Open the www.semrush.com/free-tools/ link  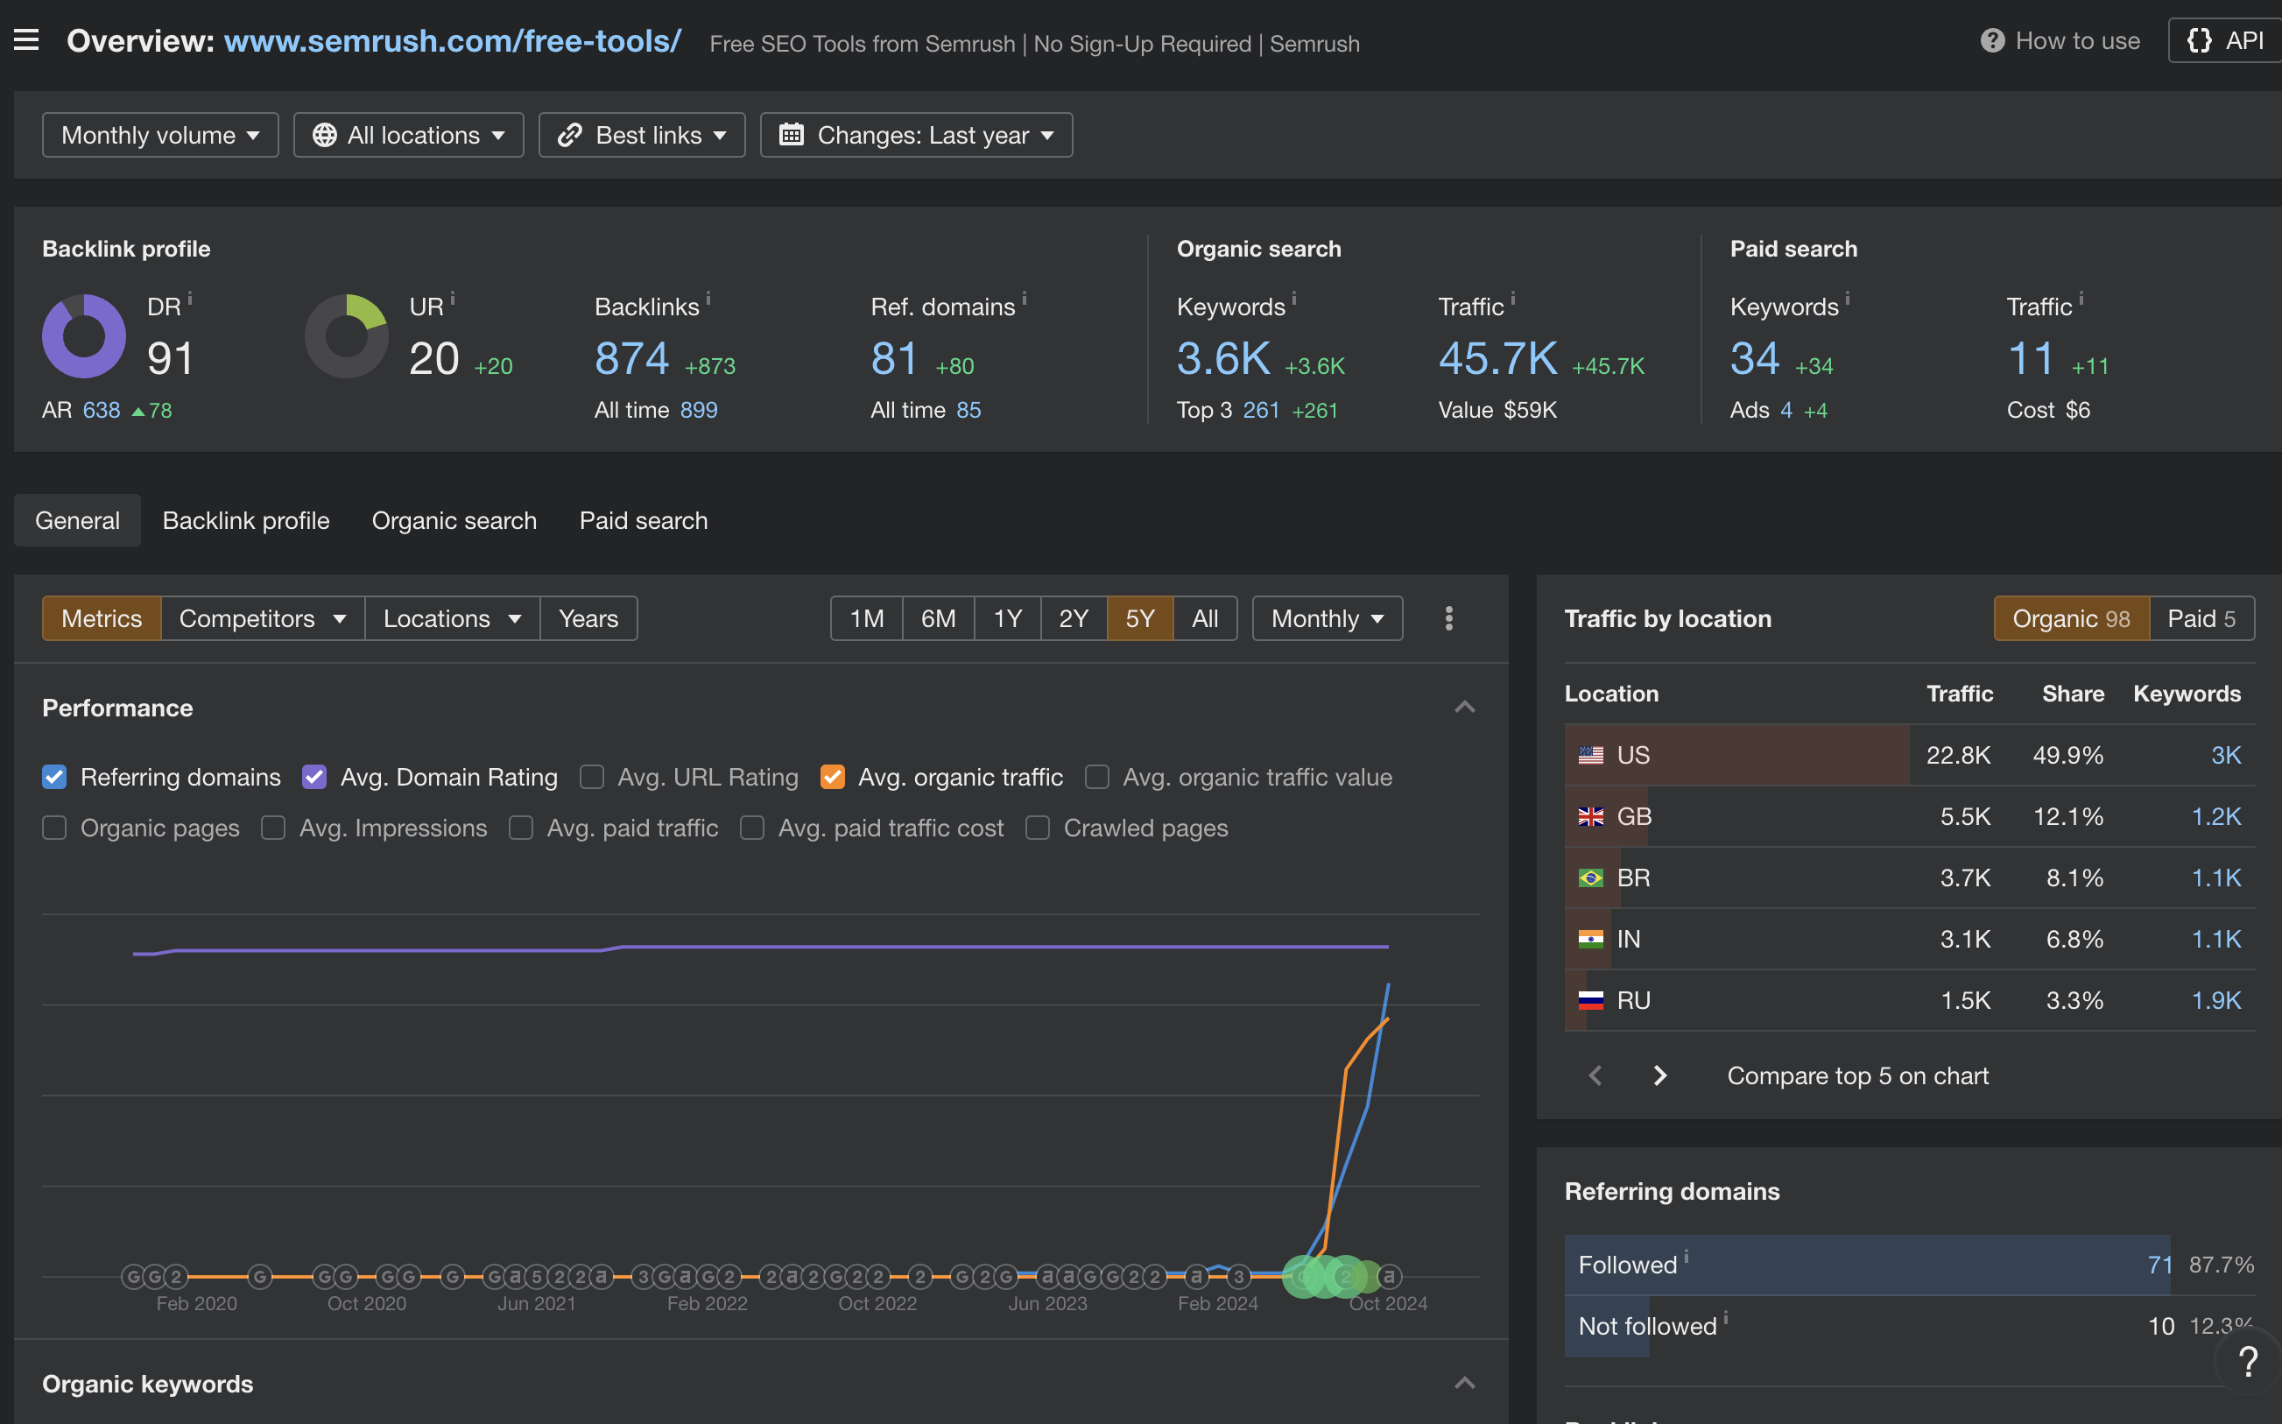coord(452,40)
